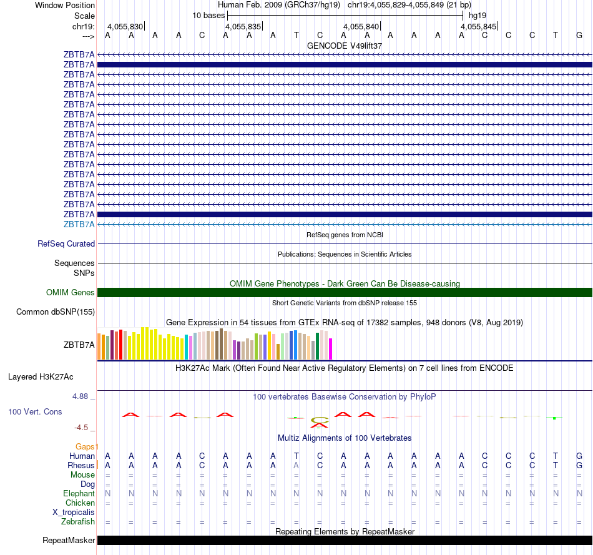Click the black RepeatMasker bar
Image resolution: width=593 pixels, height=555 pixels.
click(345, 540)
